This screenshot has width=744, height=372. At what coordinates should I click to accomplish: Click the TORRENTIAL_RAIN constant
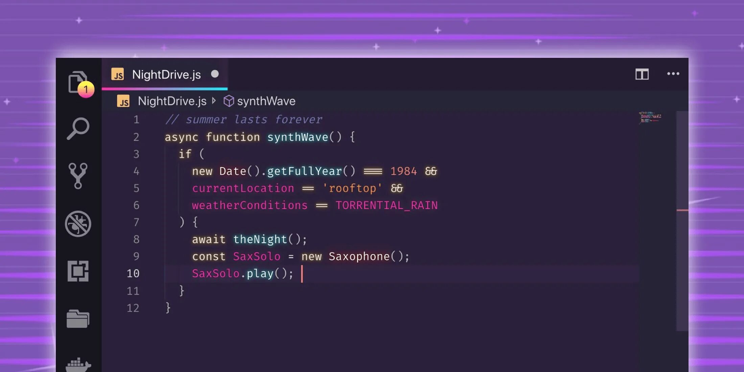pos(387,205)
